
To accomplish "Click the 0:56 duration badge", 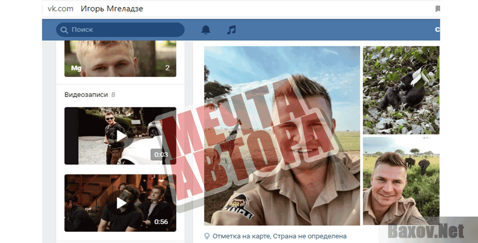I will tap(161, 222).
